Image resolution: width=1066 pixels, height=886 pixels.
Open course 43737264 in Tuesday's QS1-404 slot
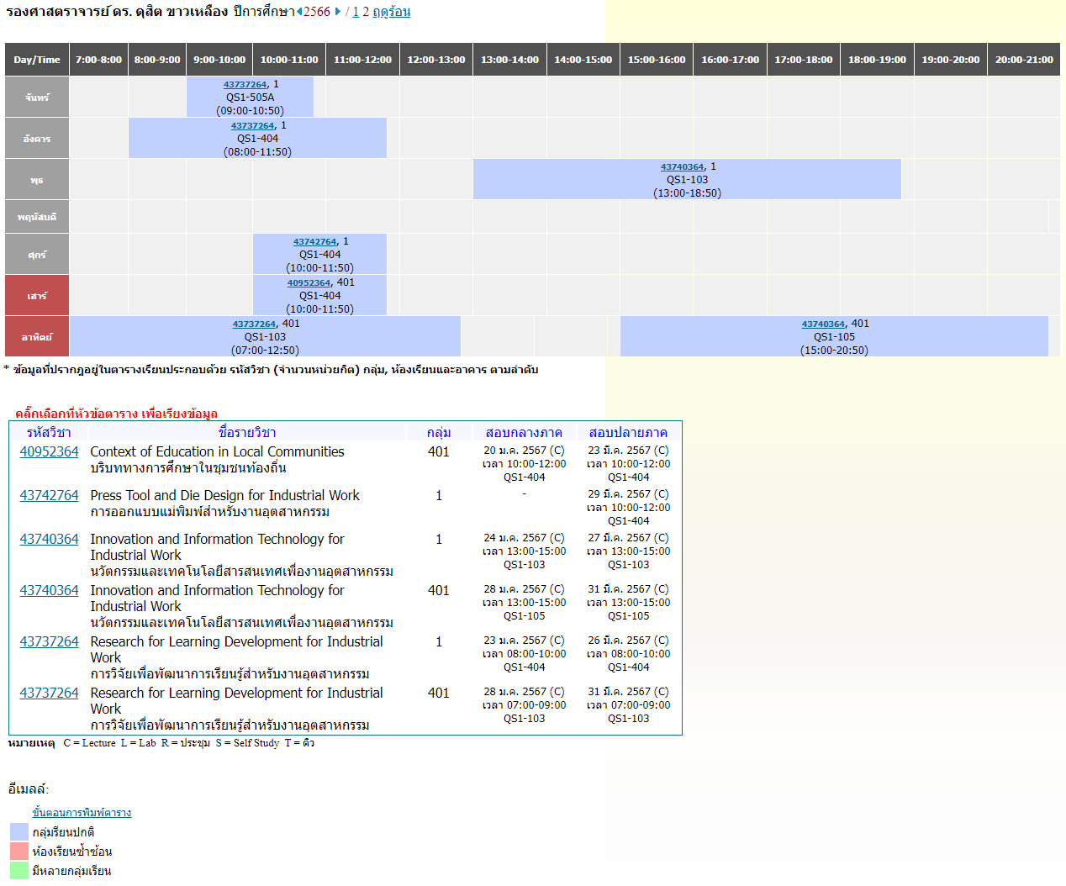pos(252,126)
